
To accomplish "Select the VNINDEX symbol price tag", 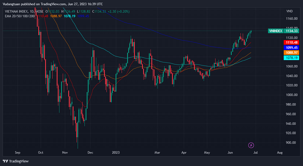I will coord(275,31).
